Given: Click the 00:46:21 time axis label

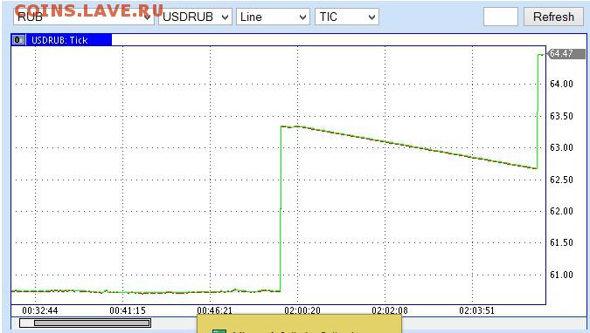Looking at the screenshot, I should click(x=214, y=310).
